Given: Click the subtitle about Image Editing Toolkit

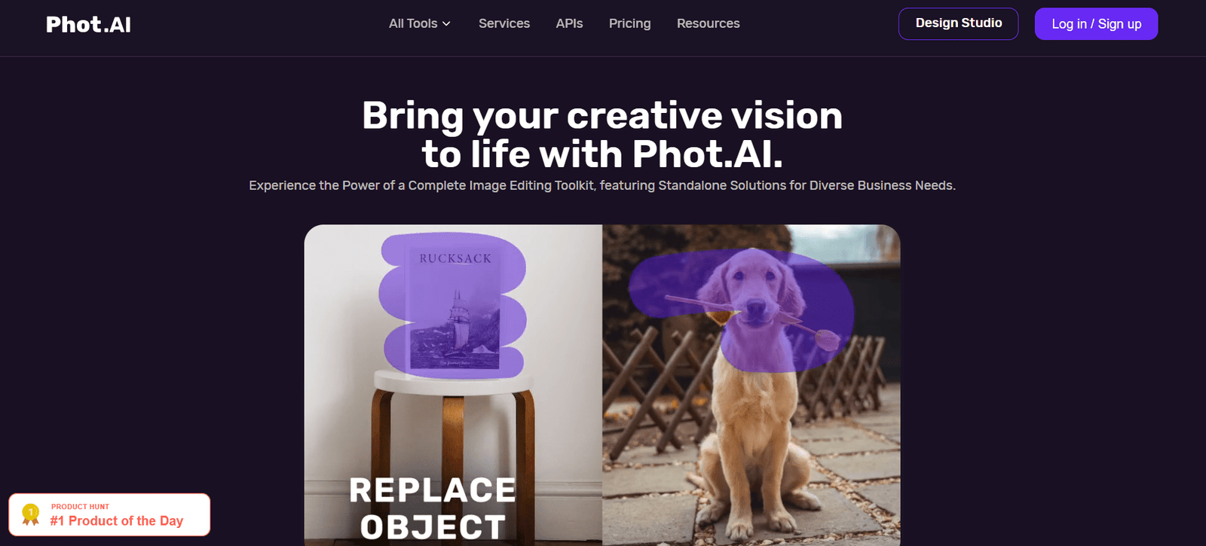Looking at the screenshot, I should point(602,185).
